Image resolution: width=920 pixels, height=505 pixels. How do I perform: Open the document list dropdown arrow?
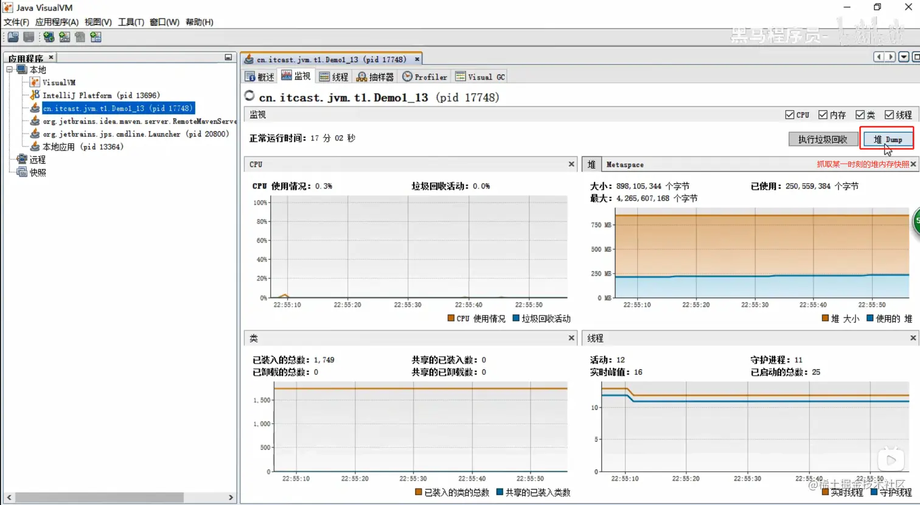904,57
